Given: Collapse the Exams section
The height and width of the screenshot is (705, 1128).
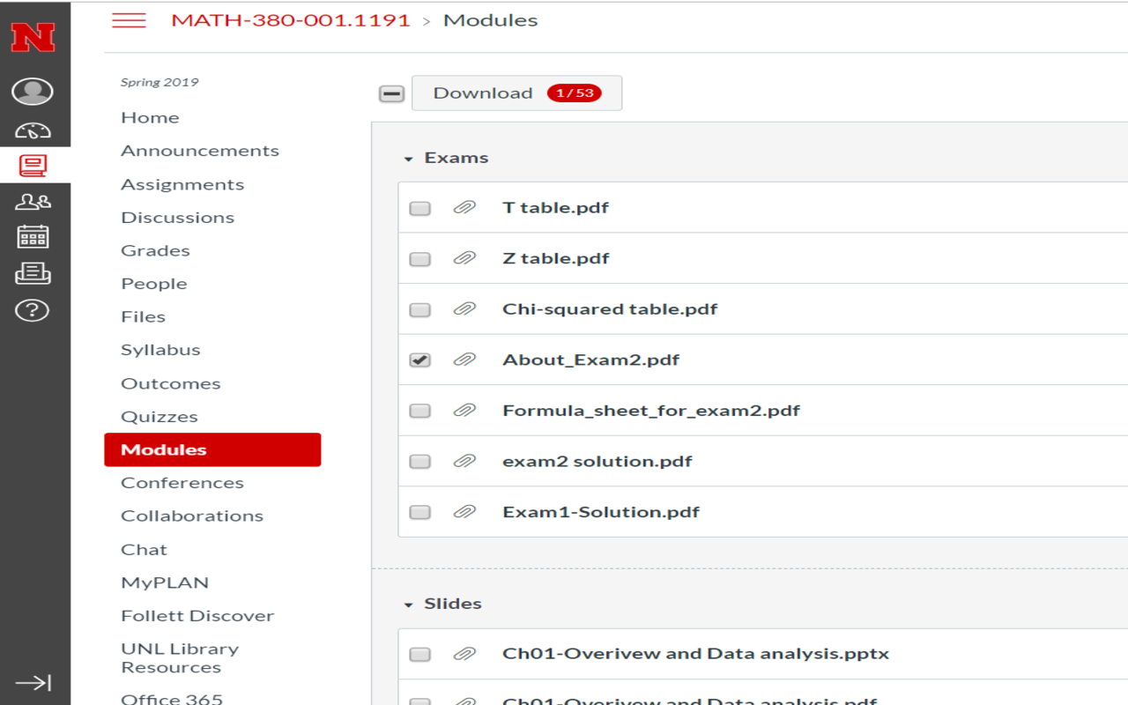Looking at the screenshot, I should tap(407, 157).
